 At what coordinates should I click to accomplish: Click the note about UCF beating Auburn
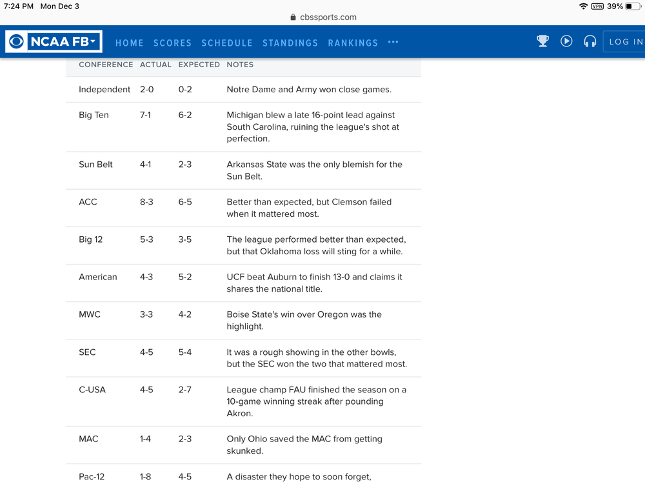[314, 283]
